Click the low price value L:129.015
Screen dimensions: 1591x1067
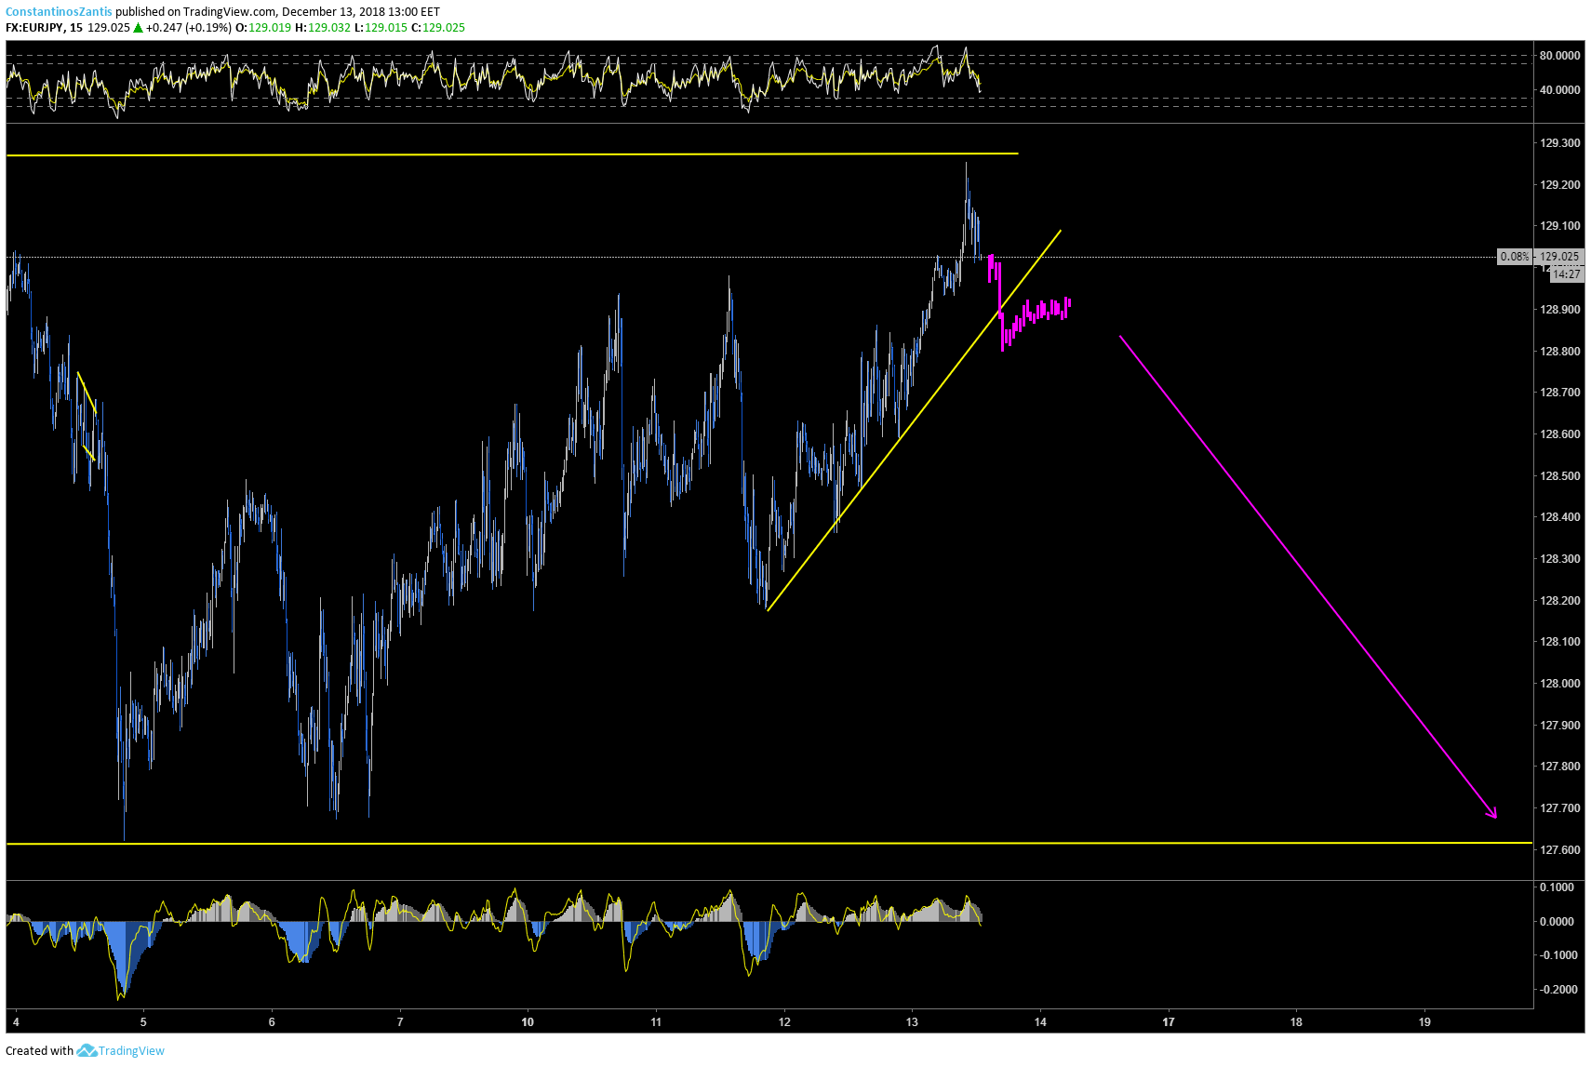coord(381,28)
